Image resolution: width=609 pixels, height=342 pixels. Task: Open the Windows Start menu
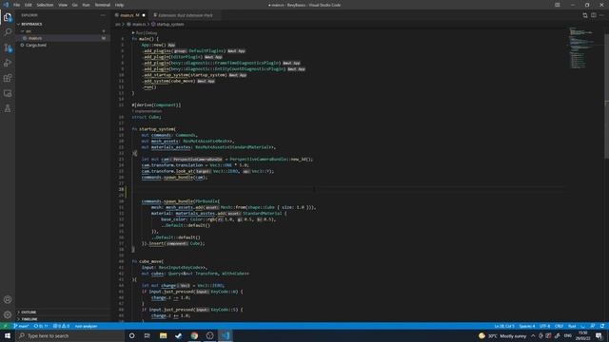pyautogui.click(x=8, y=335)
